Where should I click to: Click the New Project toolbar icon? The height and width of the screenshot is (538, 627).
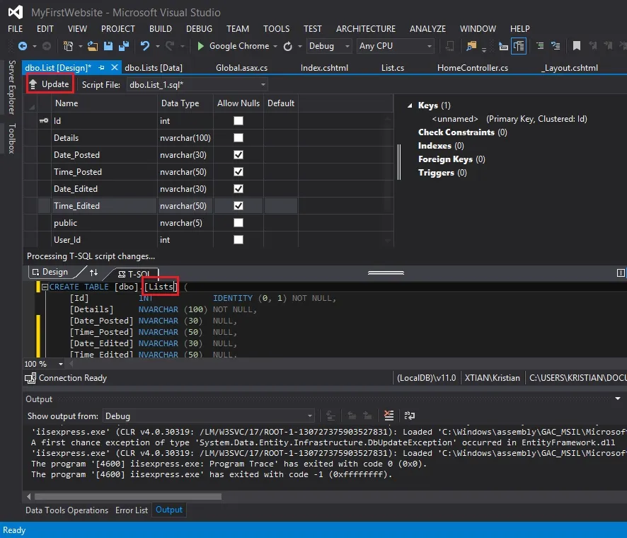[68, 46]
